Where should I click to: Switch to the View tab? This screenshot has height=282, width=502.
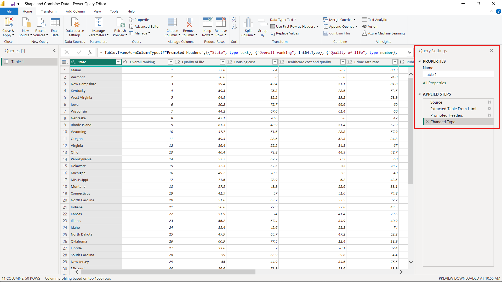[x=97, y=11]
